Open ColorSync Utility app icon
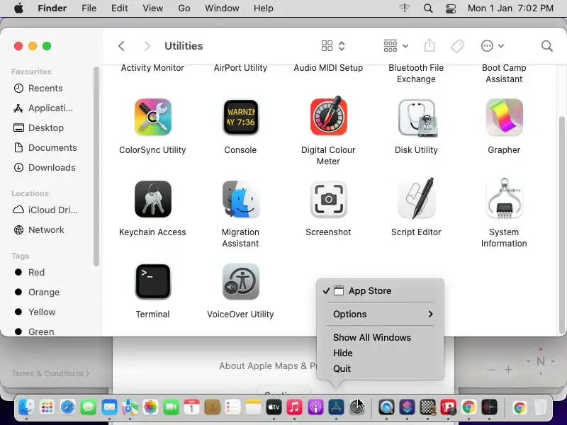Viewport: 567px width, 425px height. [152, 117]
